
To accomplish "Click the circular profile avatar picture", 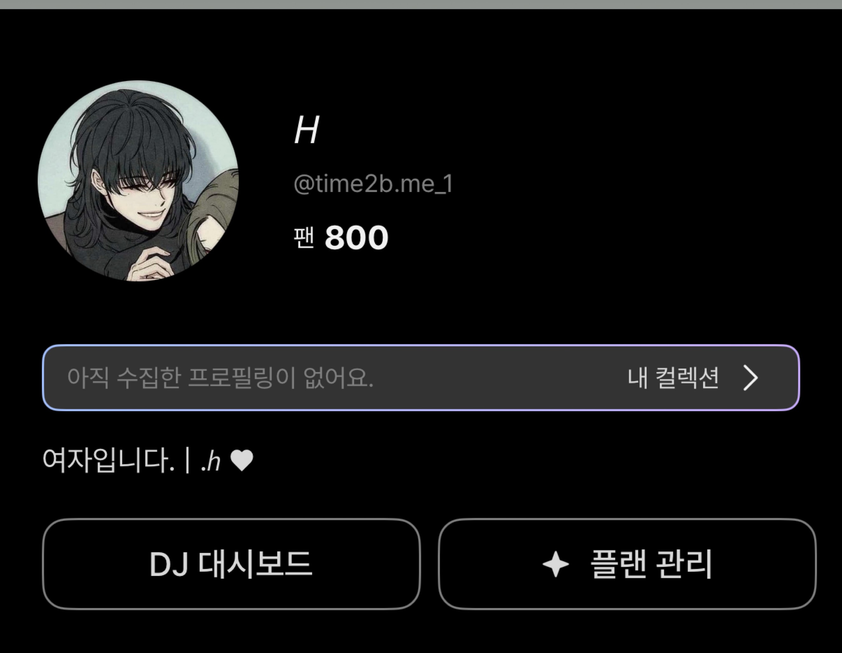I will pos(138,181).
